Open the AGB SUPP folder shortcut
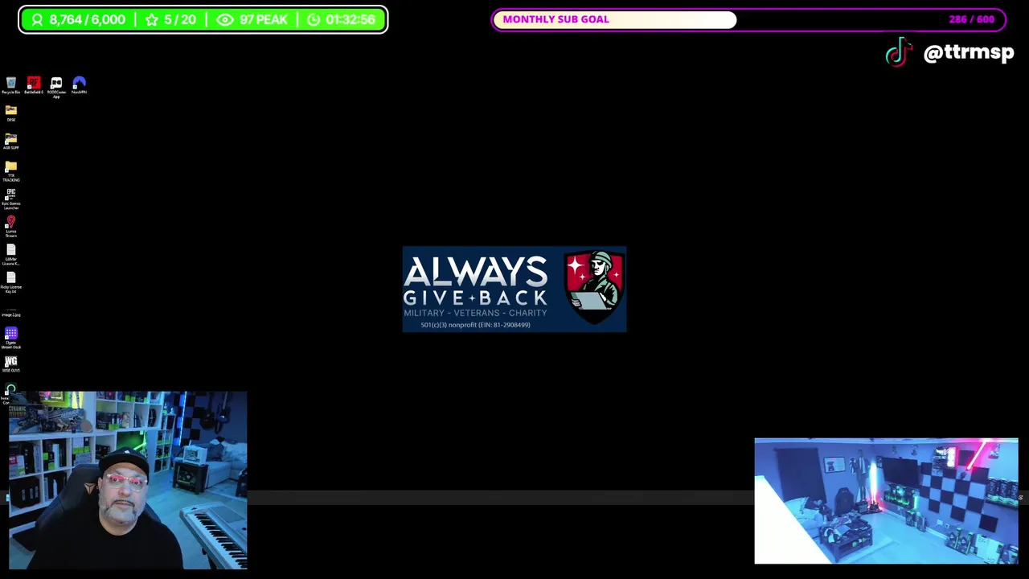The width and height of the screenshot is (1029, 579). tap(11, 142)
